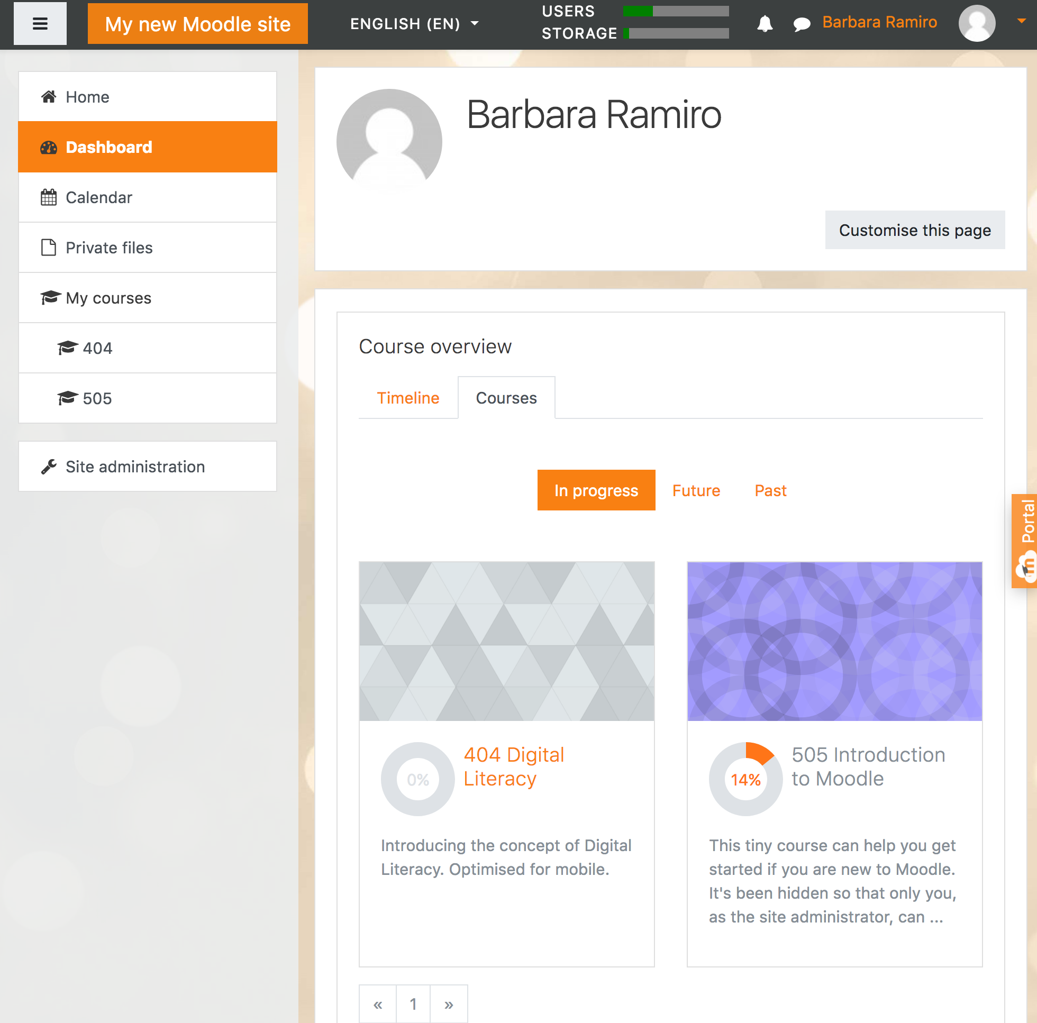Open the notifications bell icon

point(765,24)
